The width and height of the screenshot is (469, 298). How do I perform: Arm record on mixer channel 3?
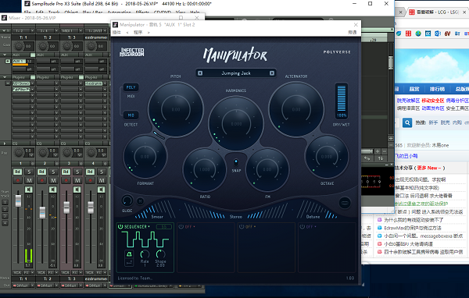coord(66,180)
